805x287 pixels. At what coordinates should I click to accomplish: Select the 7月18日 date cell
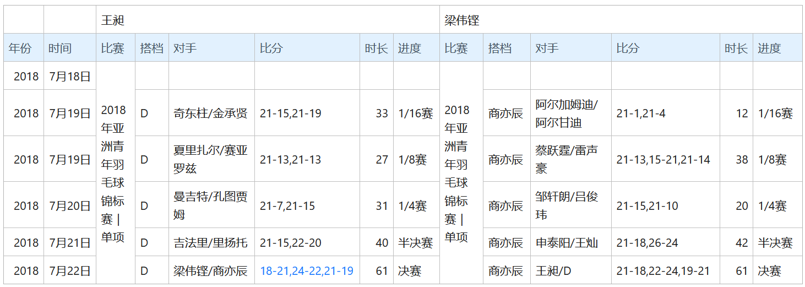pyautogui.click(x=69, y=77)
